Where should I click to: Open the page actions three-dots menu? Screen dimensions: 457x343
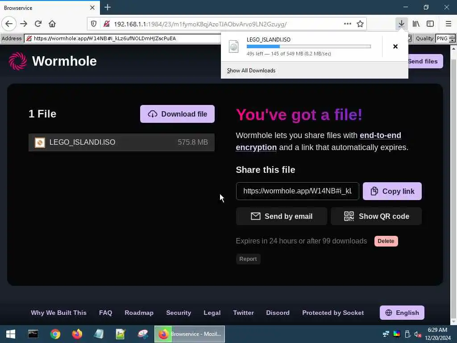tap(347, 24)
